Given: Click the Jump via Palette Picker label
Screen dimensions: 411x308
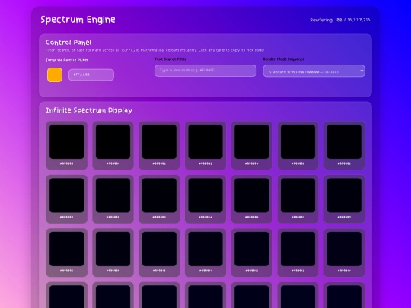Looking at the screenshot, I should tap(67, 60).
